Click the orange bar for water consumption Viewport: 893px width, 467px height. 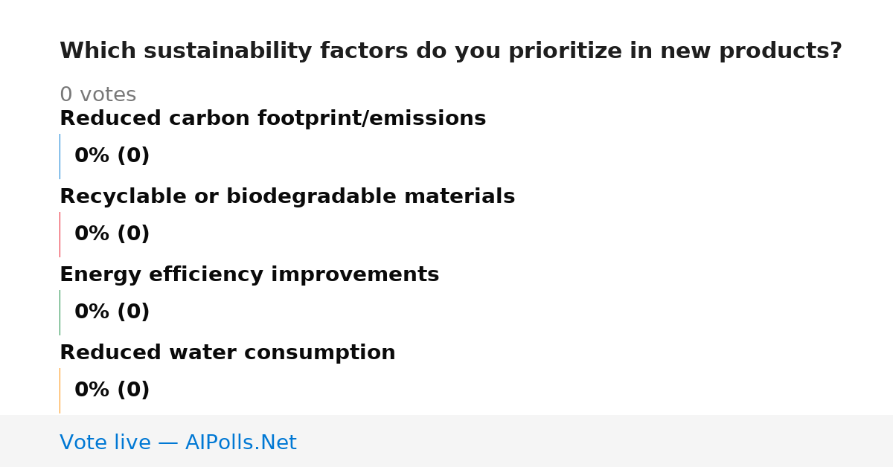click(60, 390)
